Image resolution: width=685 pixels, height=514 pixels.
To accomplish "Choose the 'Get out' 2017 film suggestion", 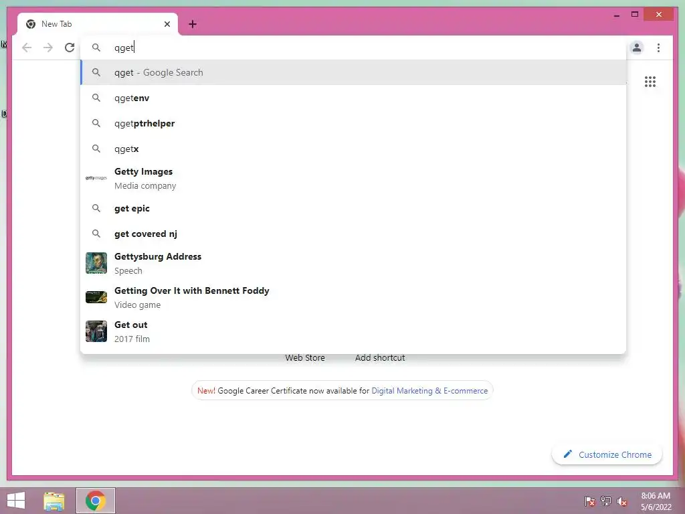I will click(x=353, y=331).
